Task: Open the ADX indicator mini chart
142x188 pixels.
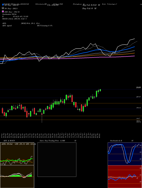Action: [17, 154]
